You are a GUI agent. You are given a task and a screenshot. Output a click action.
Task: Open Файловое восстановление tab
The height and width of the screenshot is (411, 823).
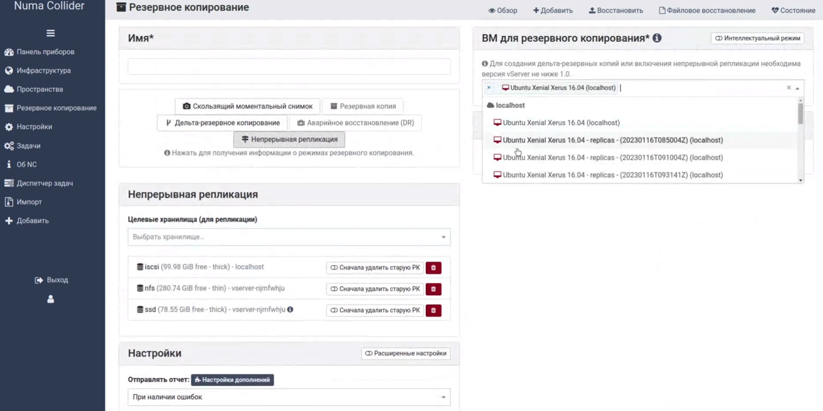(x=707, y=10)
